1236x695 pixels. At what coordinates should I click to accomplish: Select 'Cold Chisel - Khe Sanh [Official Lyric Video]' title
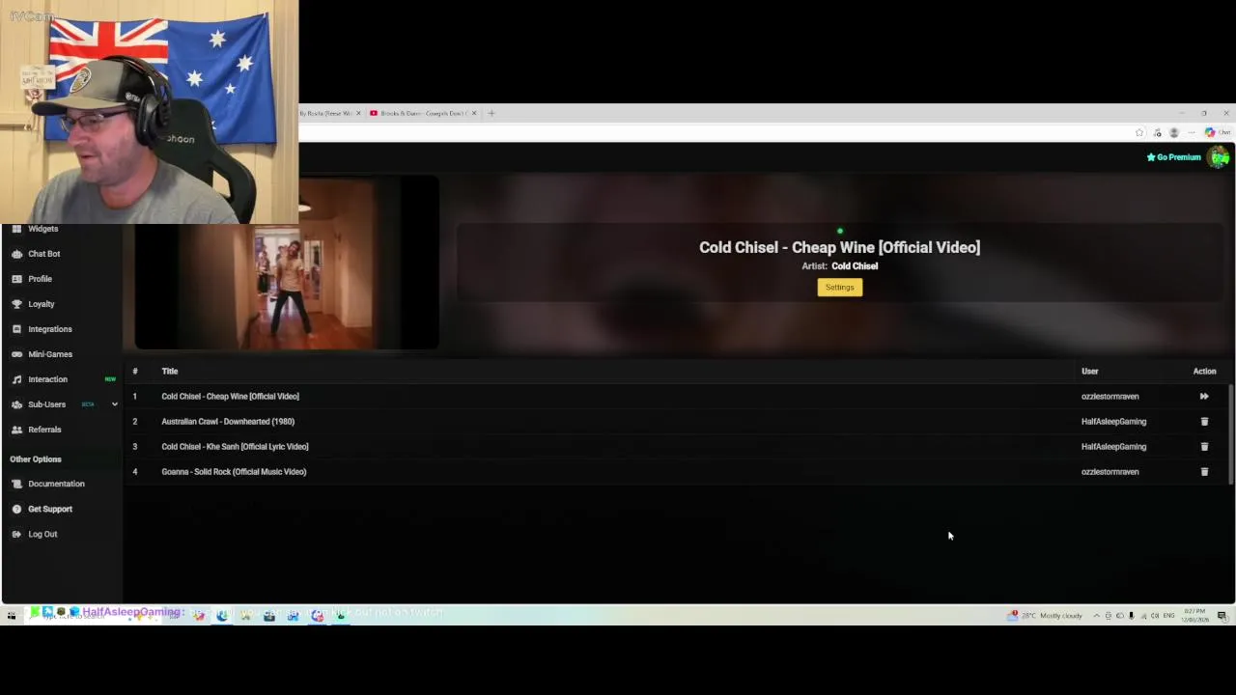235,447
